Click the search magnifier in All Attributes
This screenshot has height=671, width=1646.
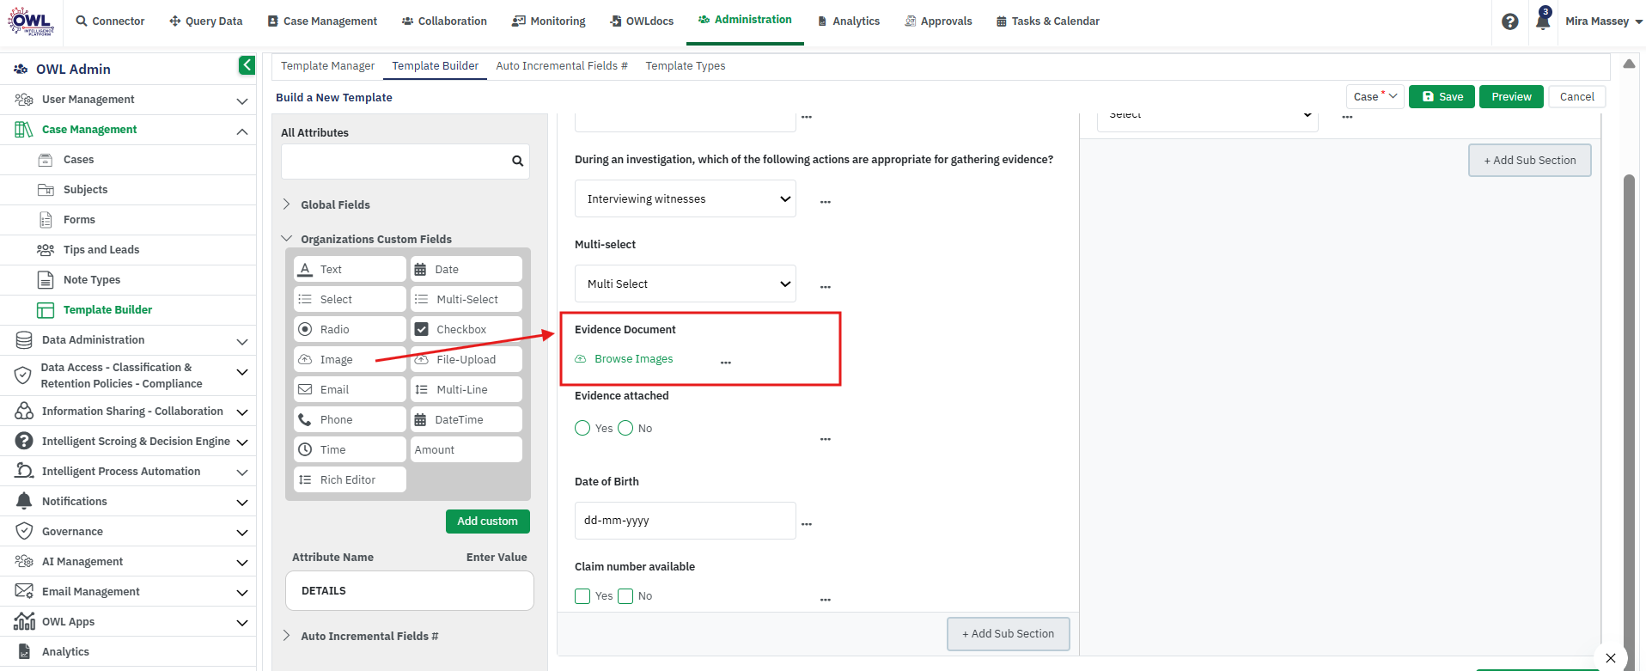[x=517, y=161]
